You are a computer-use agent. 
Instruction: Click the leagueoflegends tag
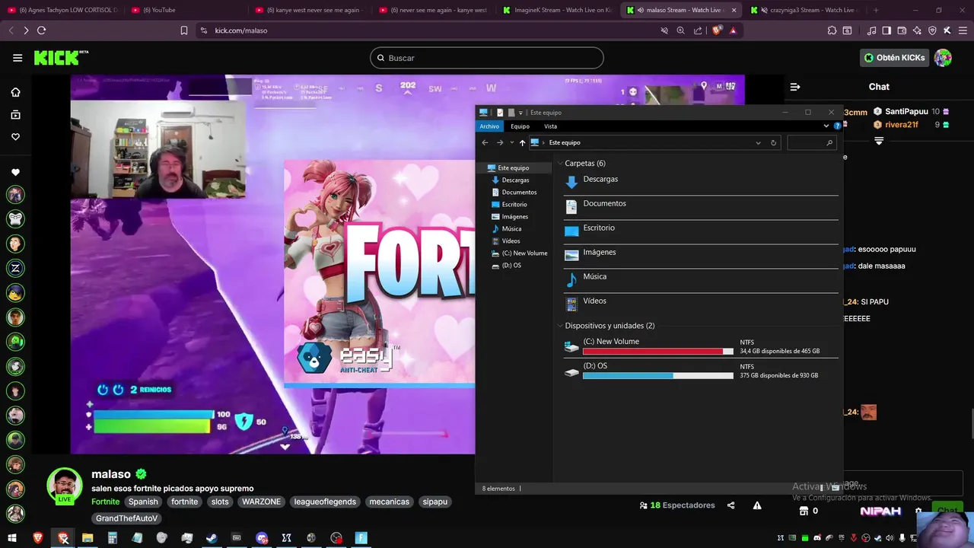pos(325,502)
